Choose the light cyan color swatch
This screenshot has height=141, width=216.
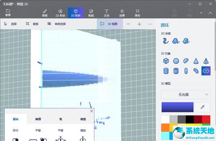[165, 136]
